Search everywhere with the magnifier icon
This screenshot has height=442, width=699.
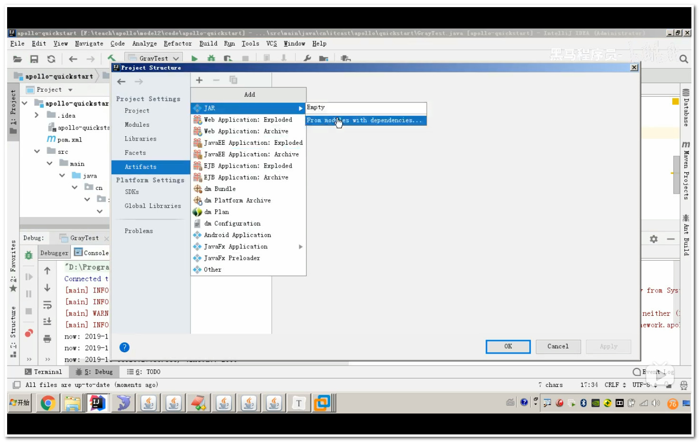[x=684, y=59]
